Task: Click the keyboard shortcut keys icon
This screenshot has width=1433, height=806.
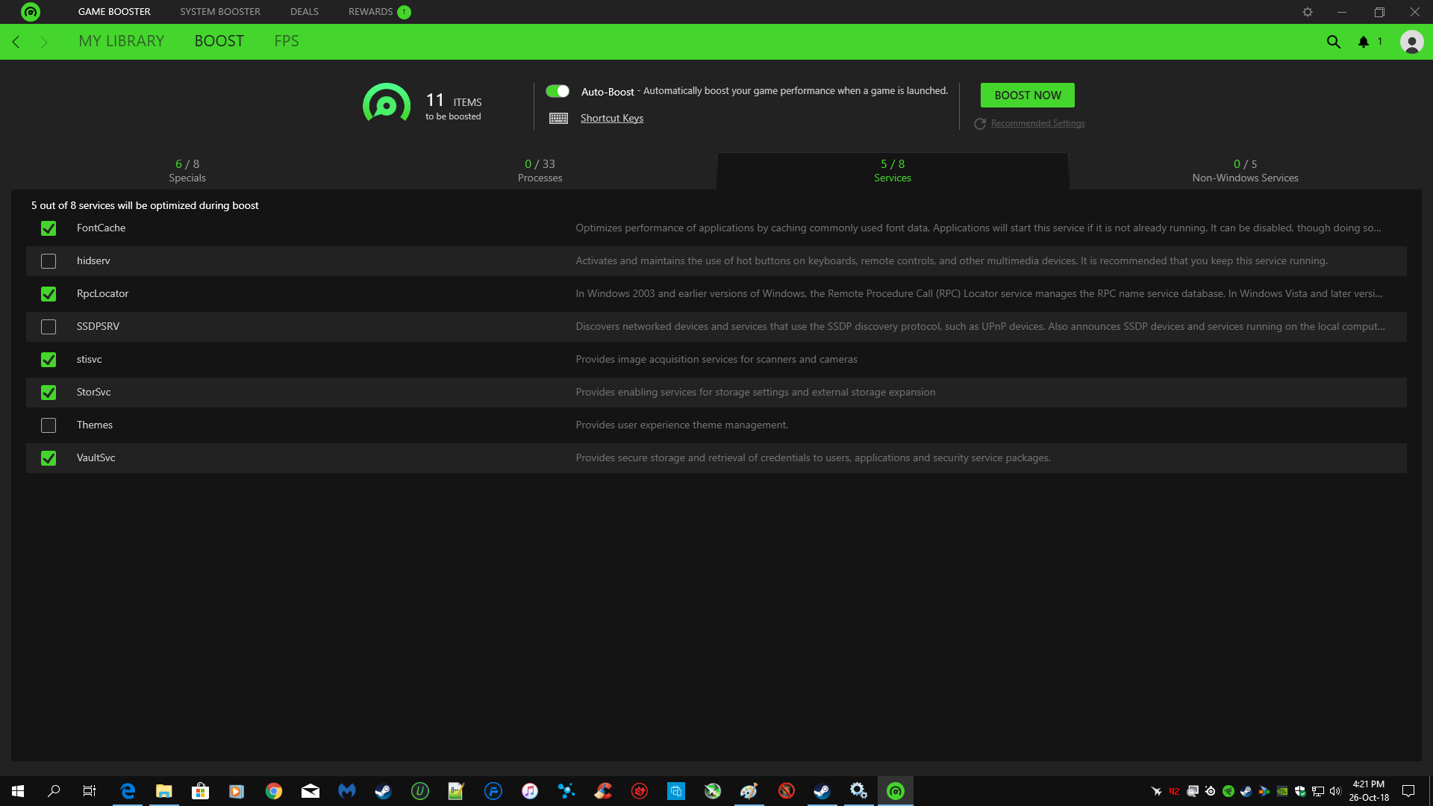Action: coord(558,118)
